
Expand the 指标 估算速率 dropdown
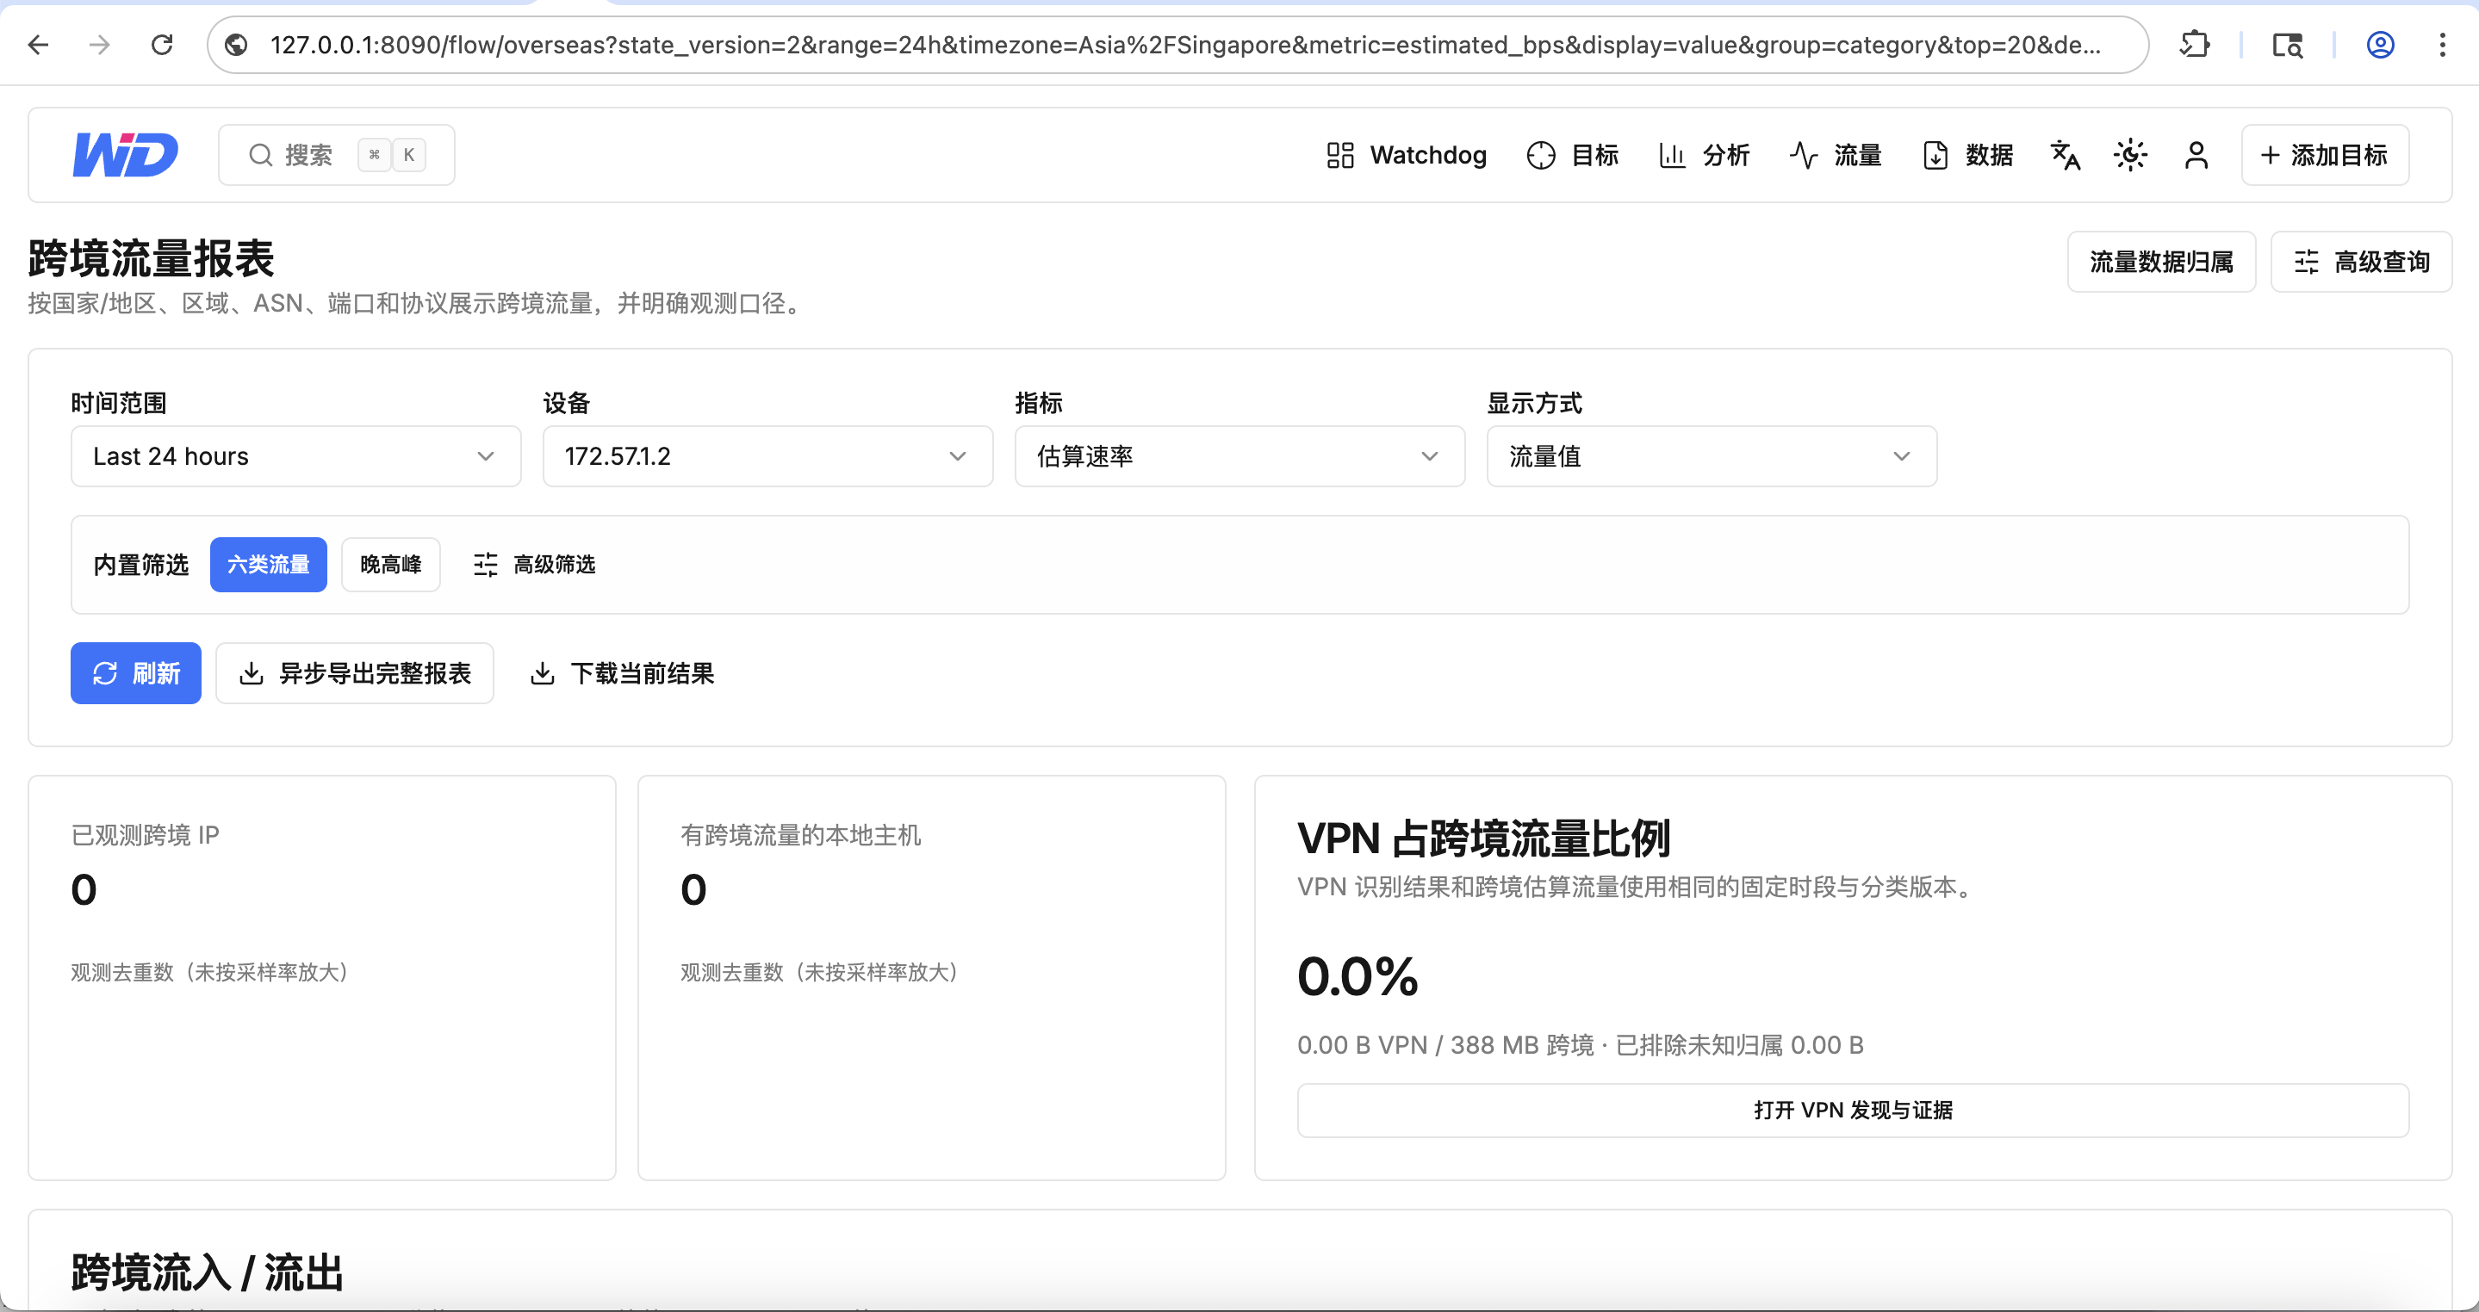point(1239,456)
